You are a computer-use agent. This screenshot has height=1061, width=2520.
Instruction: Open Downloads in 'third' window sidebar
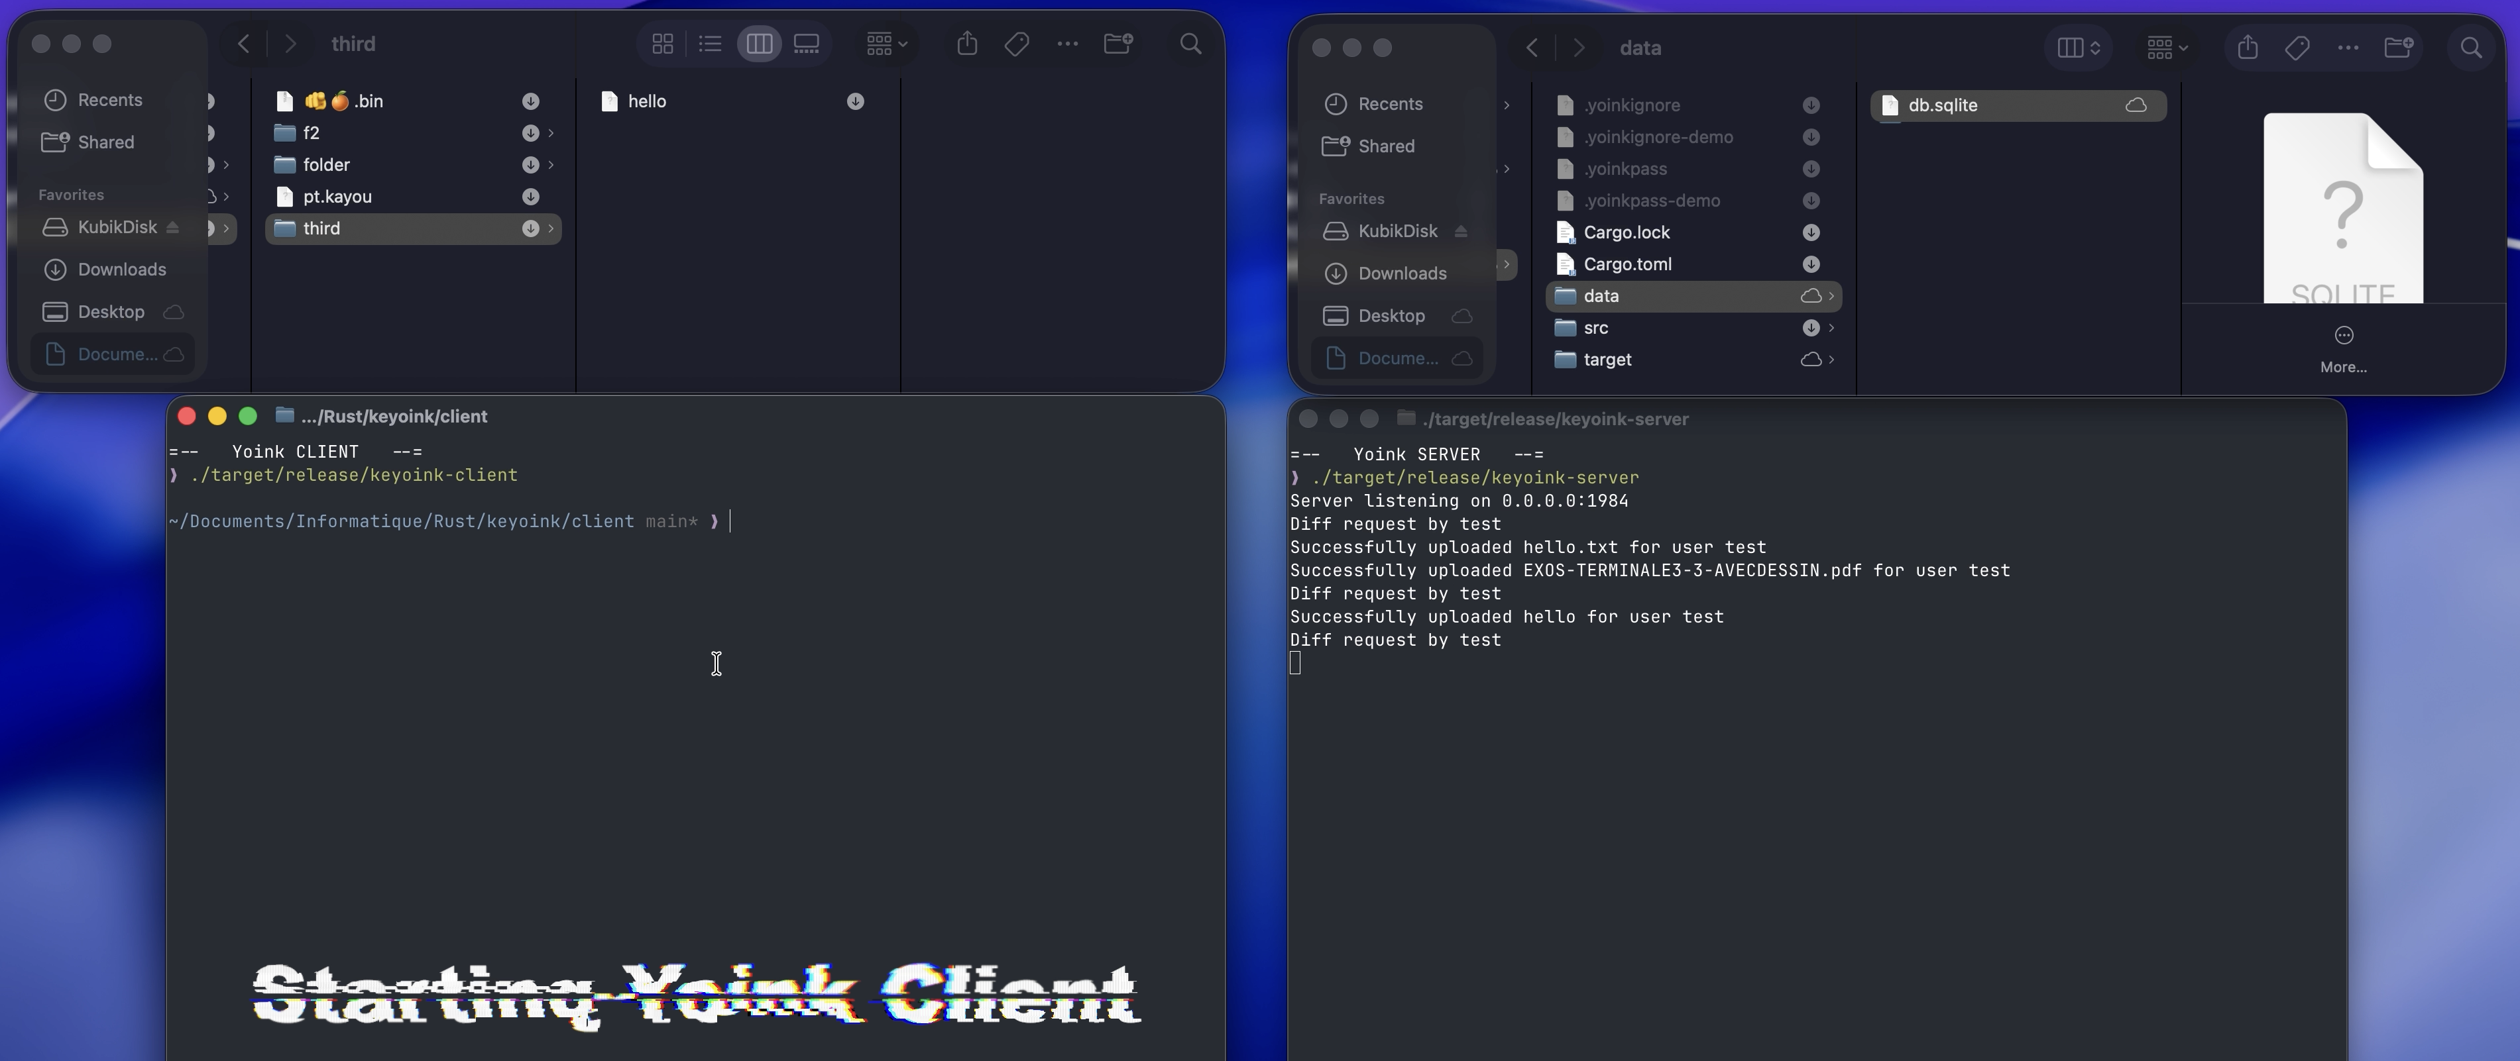pos(121,270)
